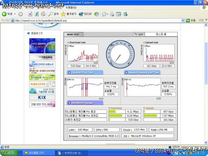Select the WAN TEST tab
This screenshot has width=208, height=156.
click(73, 35)
